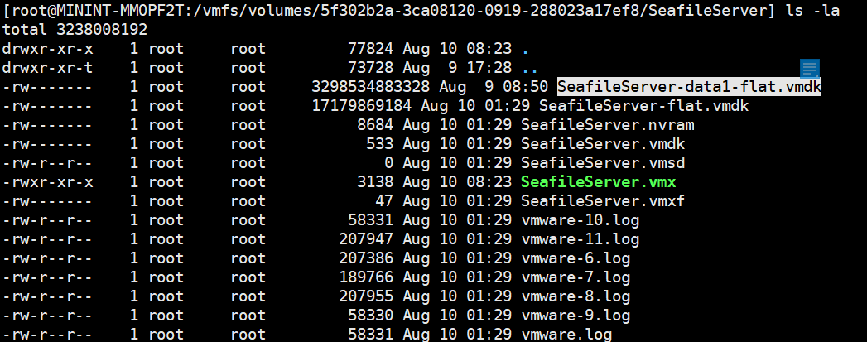This screenshot has height=342, width=867.
Task: Click the vmware-7.log filename
Action: [x=576, y=277]
